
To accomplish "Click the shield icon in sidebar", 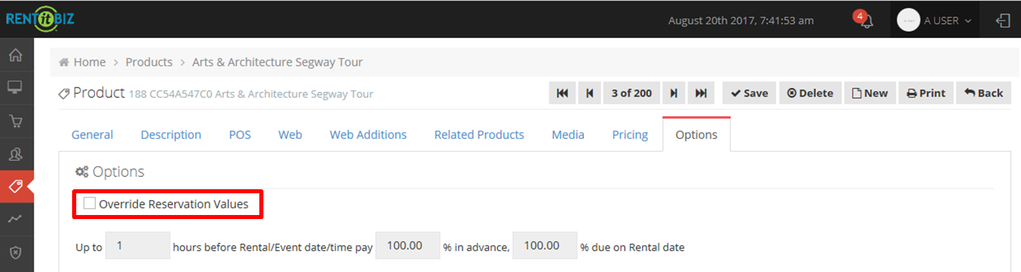I will 15,252.
